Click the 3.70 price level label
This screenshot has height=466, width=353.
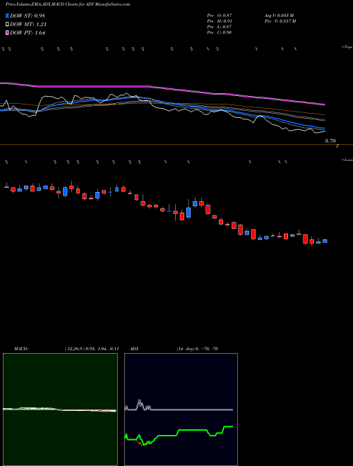[x=330, y=141]
